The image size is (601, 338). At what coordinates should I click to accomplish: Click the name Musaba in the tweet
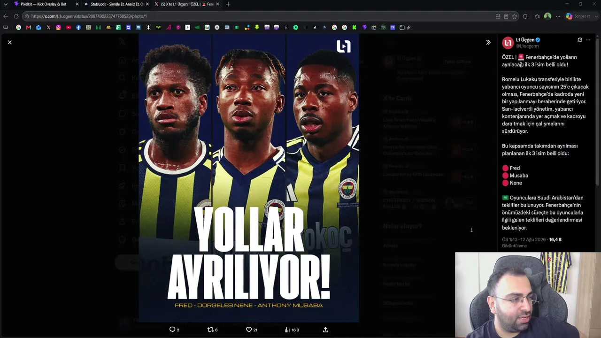(519, 176)
